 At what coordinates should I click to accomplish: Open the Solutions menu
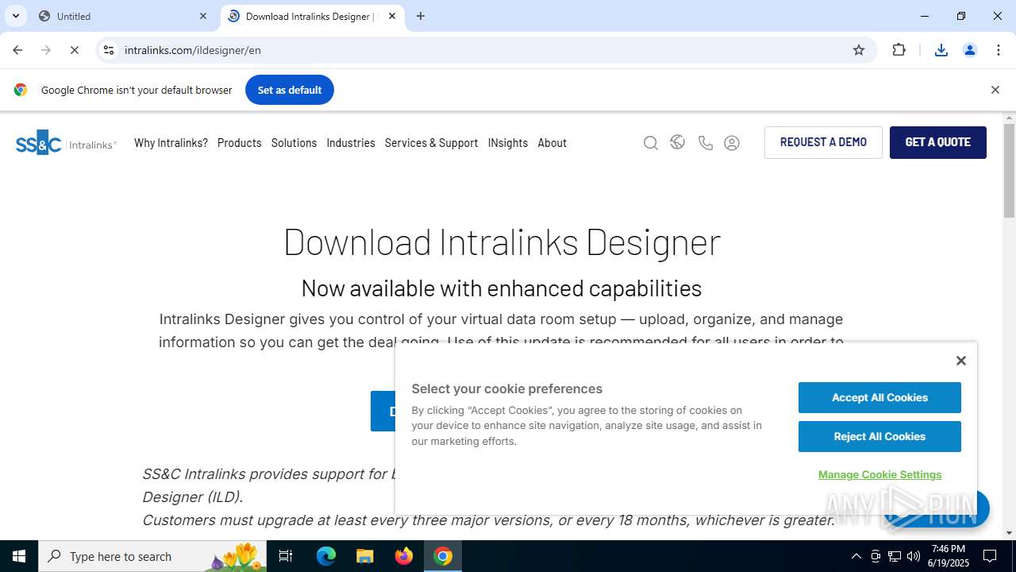pyautogui.click(x=294, y=143)
